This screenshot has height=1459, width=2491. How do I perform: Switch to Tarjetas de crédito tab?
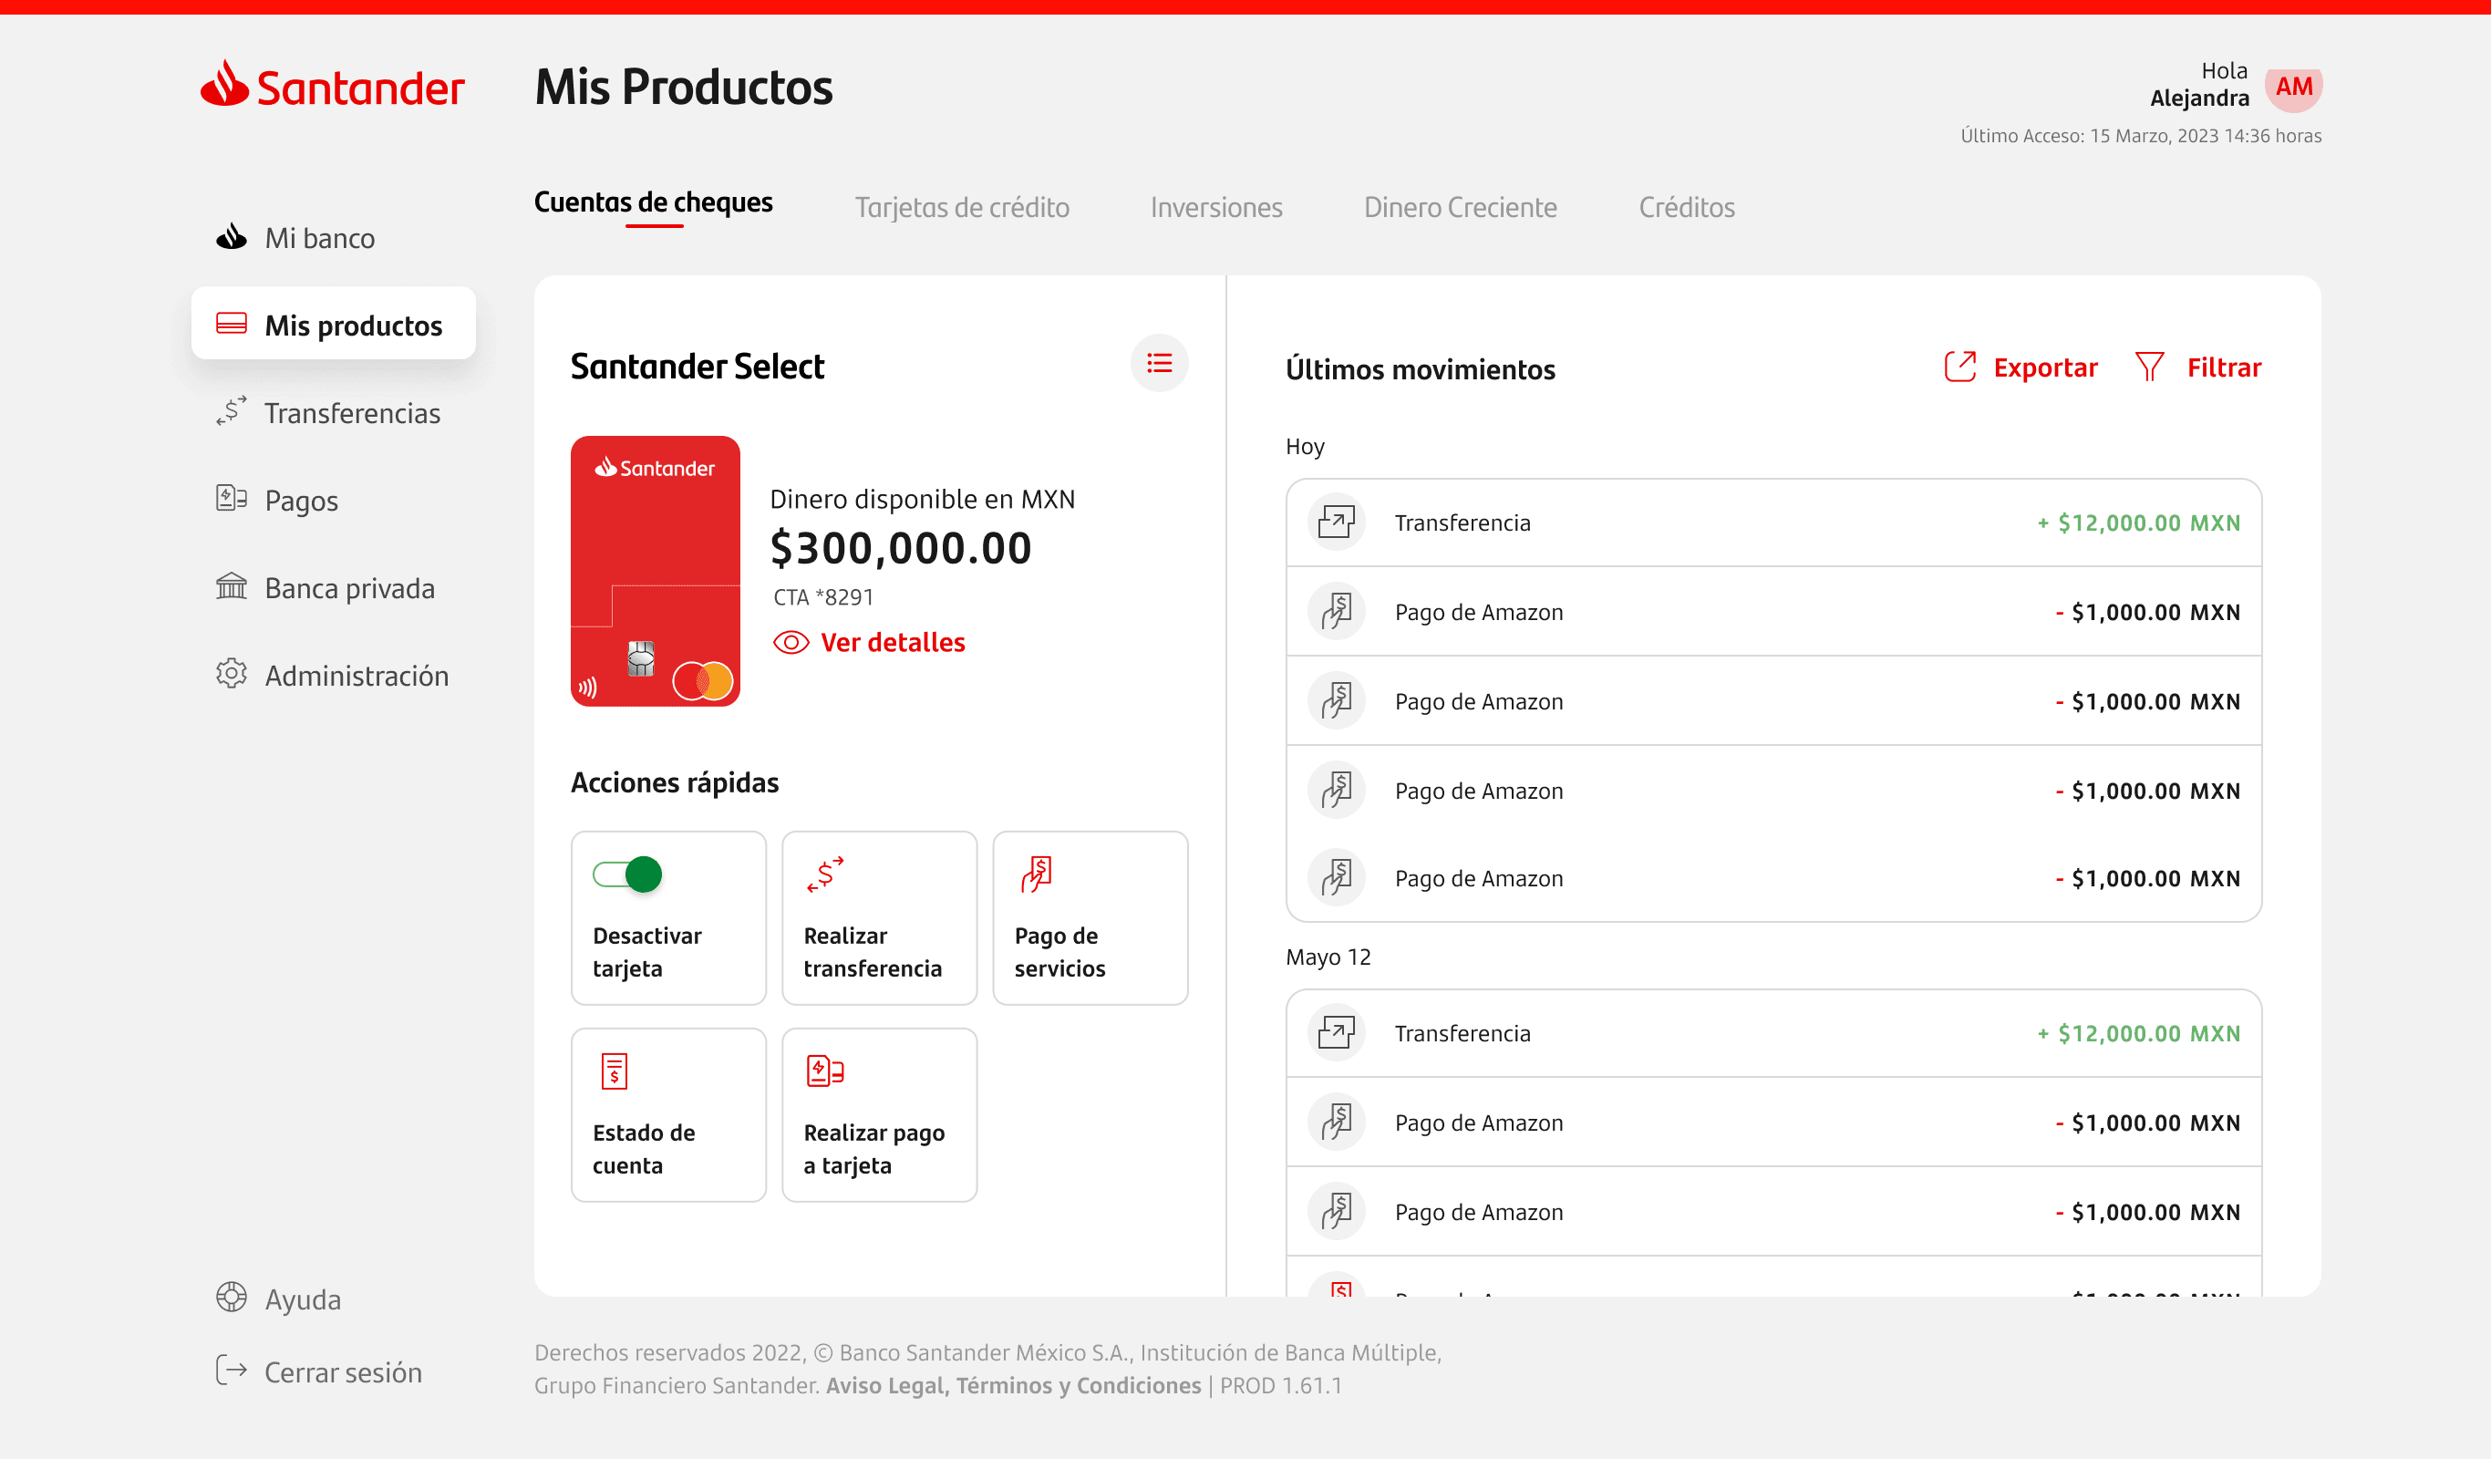pyautogui.click(x=961, y=208)
